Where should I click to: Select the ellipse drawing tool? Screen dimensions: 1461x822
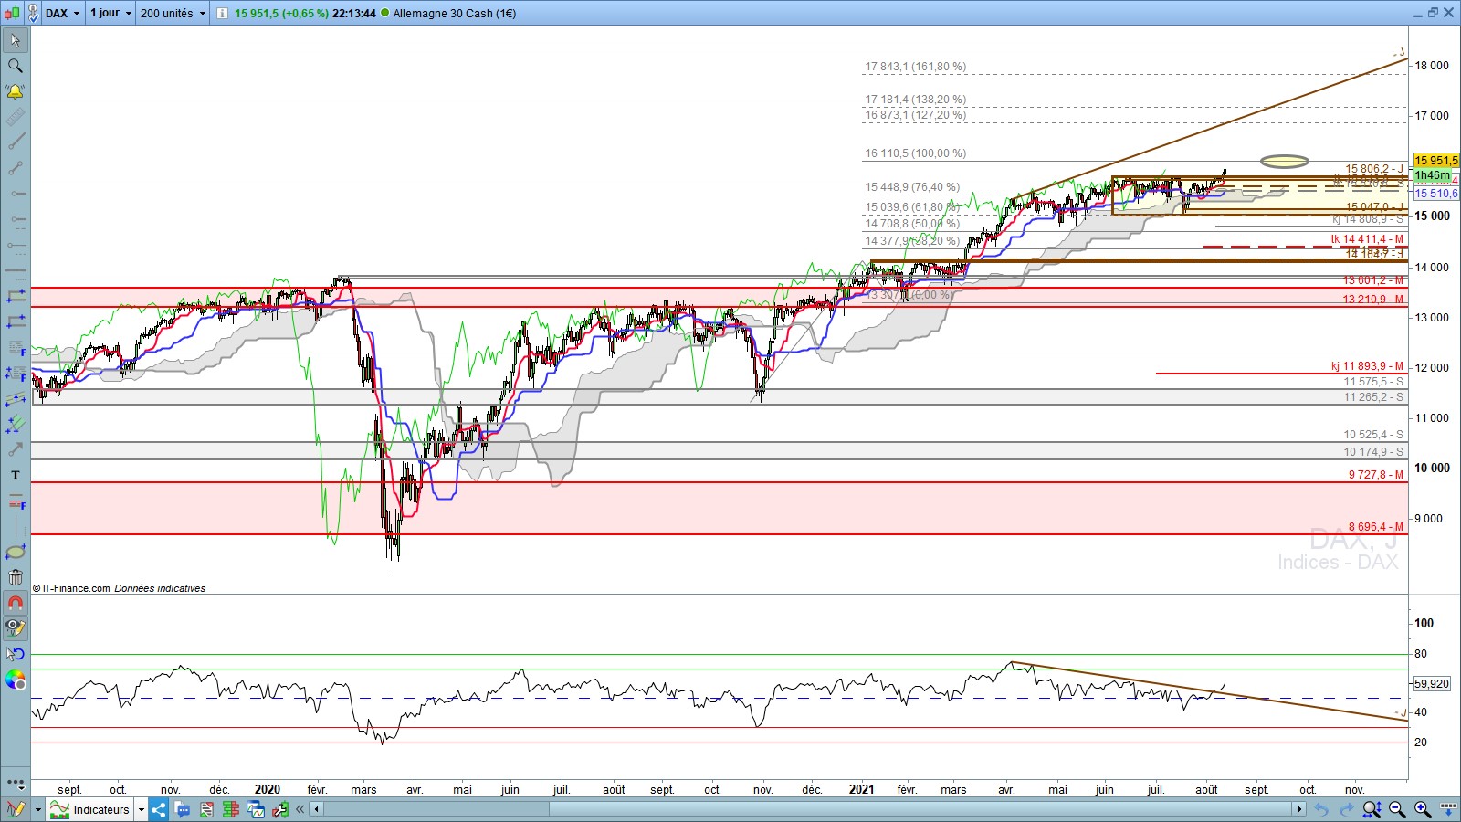[16, 552]
